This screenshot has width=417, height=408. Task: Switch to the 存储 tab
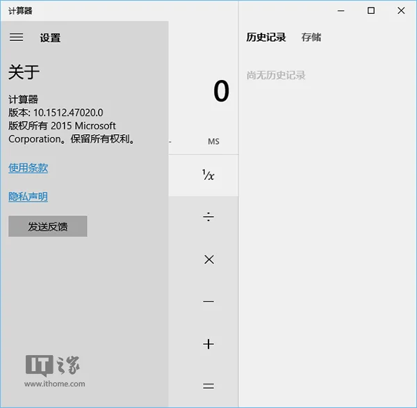point(311,38)
